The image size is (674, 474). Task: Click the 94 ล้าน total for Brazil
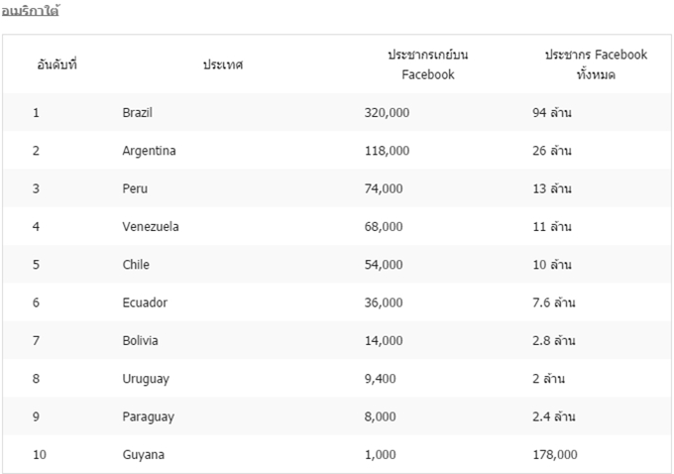[x=552, y=113]
